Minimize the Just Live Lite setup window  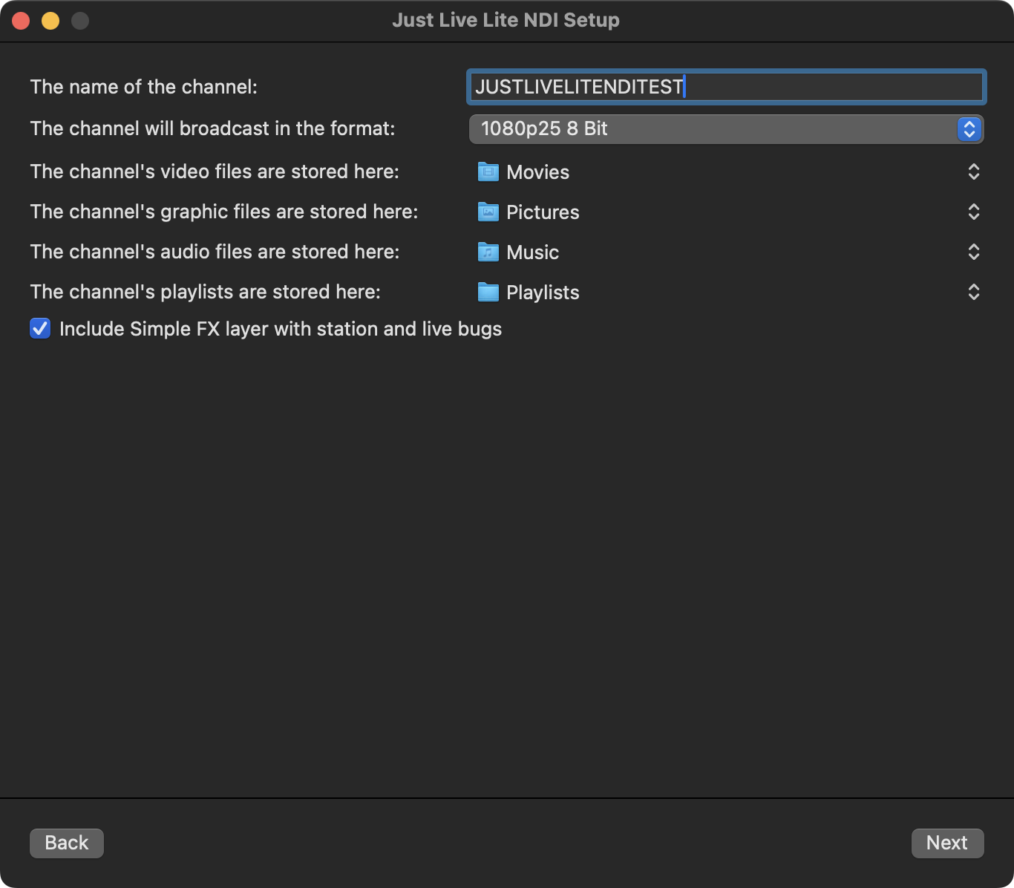click(50, 21)
